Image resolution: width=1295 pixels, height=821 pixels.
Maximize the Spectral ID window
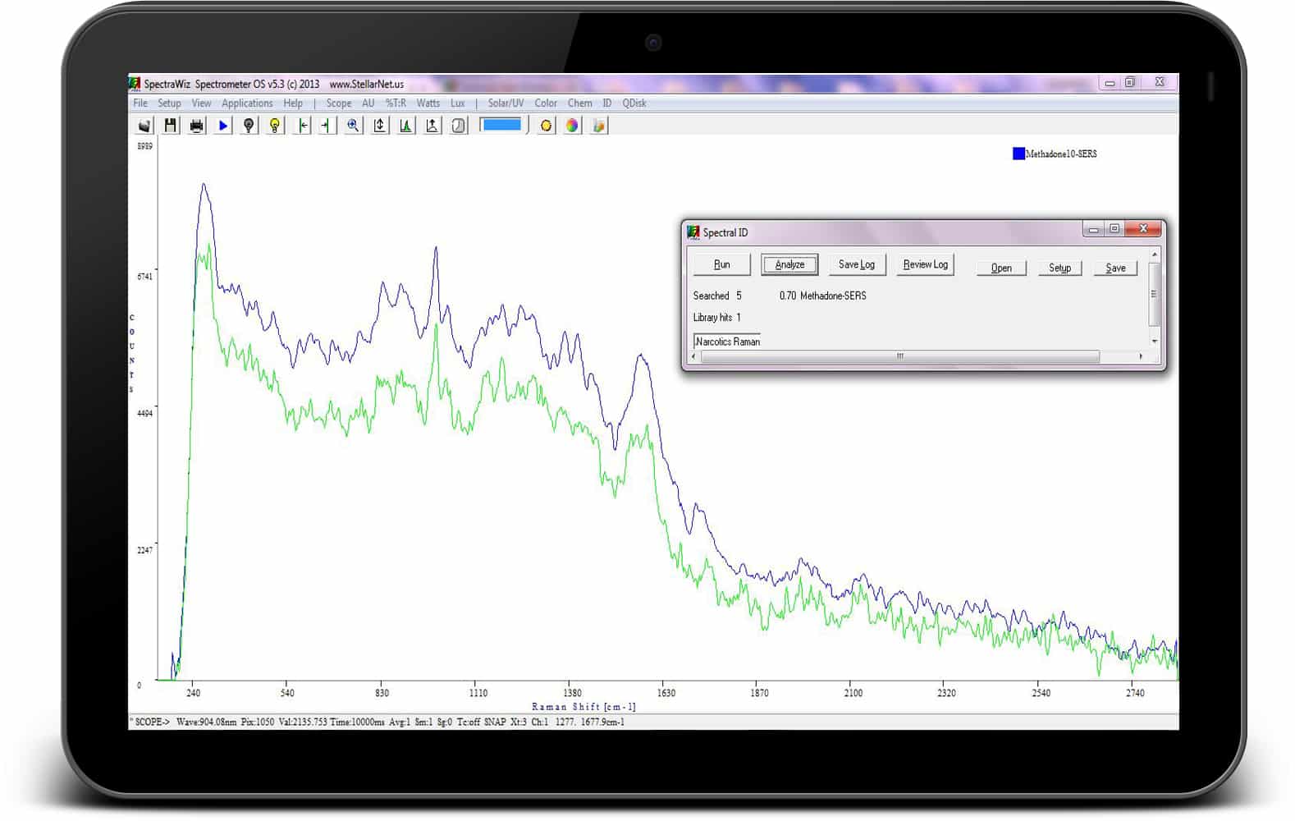click(1114, 230)
